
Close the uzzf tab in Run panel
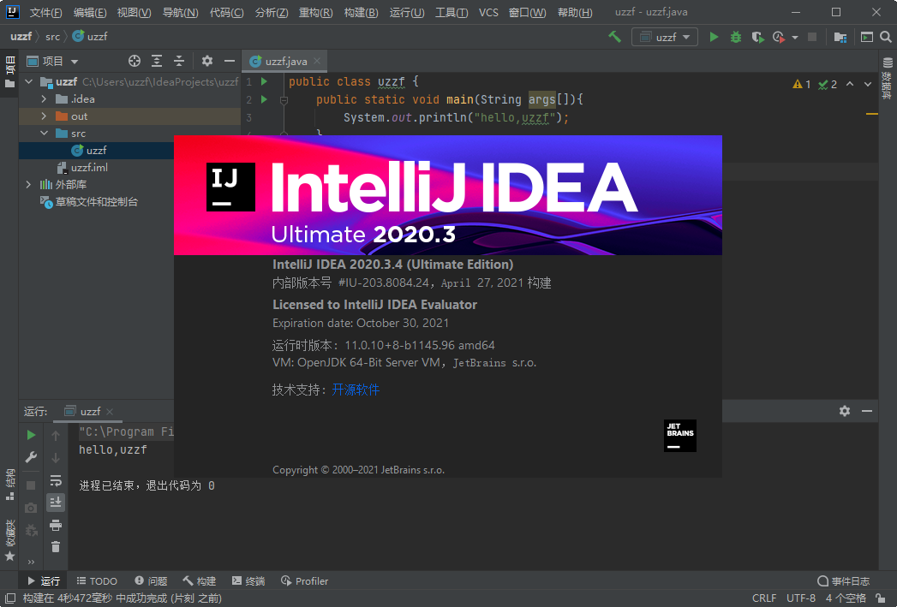click(110, 412)
